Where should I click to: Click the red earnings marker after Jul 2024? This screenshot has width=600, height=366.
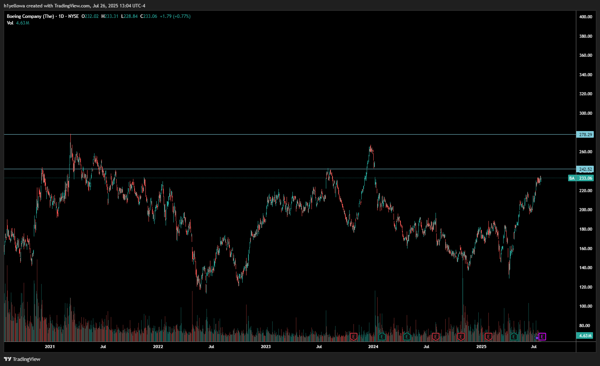click(x=436, y=336)
